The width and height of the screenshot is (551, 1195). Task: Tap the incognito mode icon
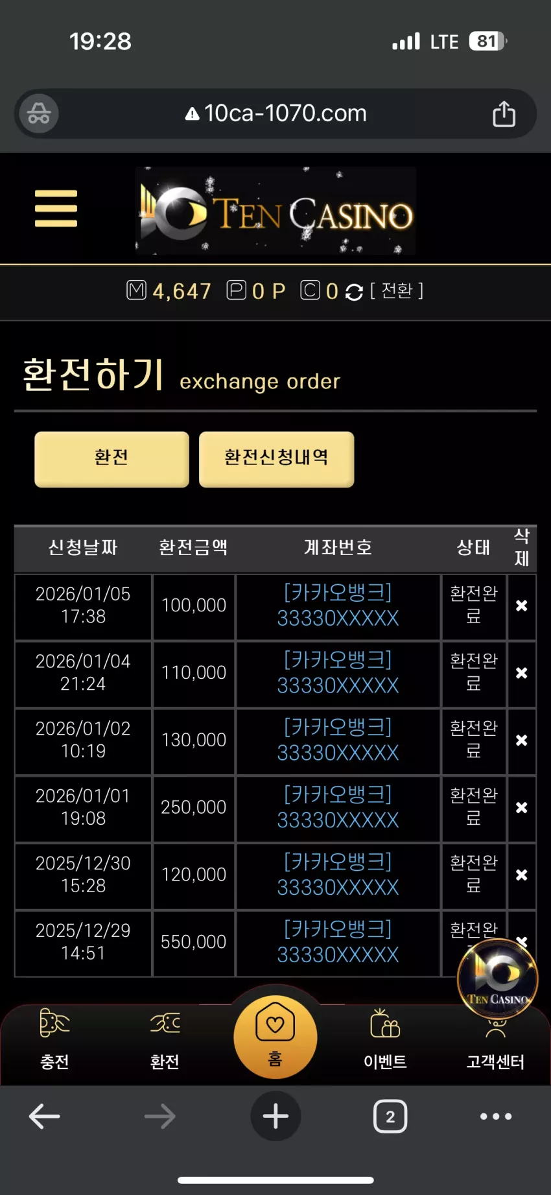(39, 114)
